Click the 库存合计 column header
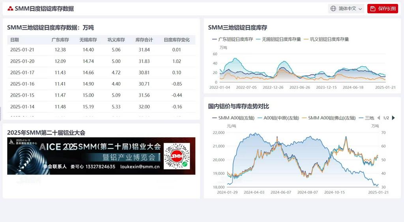This screenshot has width=404, height=222. [144, 40]
